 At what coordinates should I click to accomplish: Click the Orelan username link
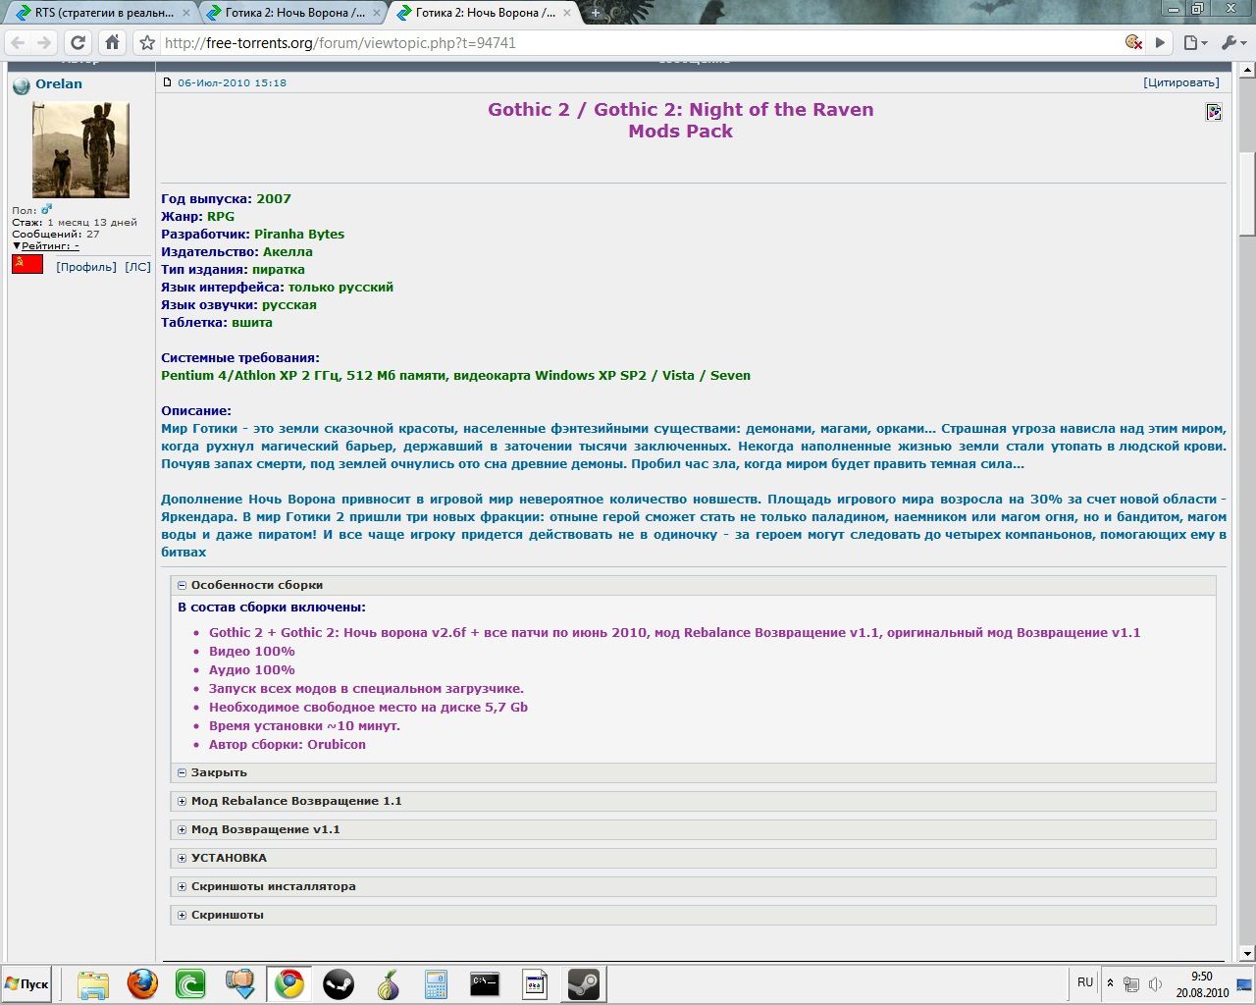tap(59, 83)
